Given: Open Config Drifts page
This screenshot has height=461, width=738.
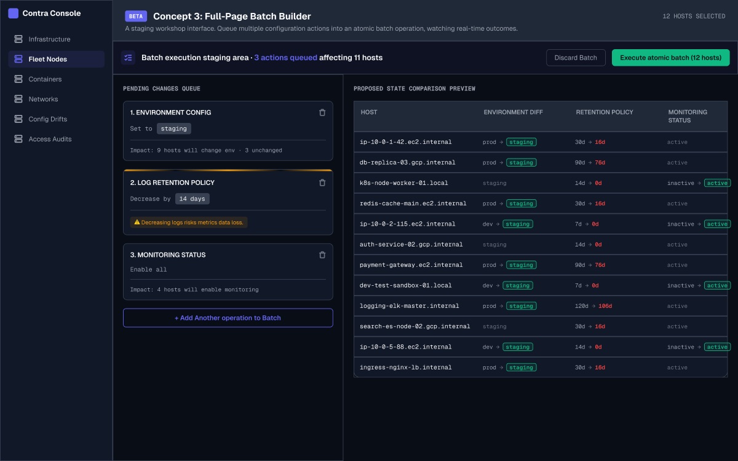Looking at the screenshot, I should tap(57, 119).
